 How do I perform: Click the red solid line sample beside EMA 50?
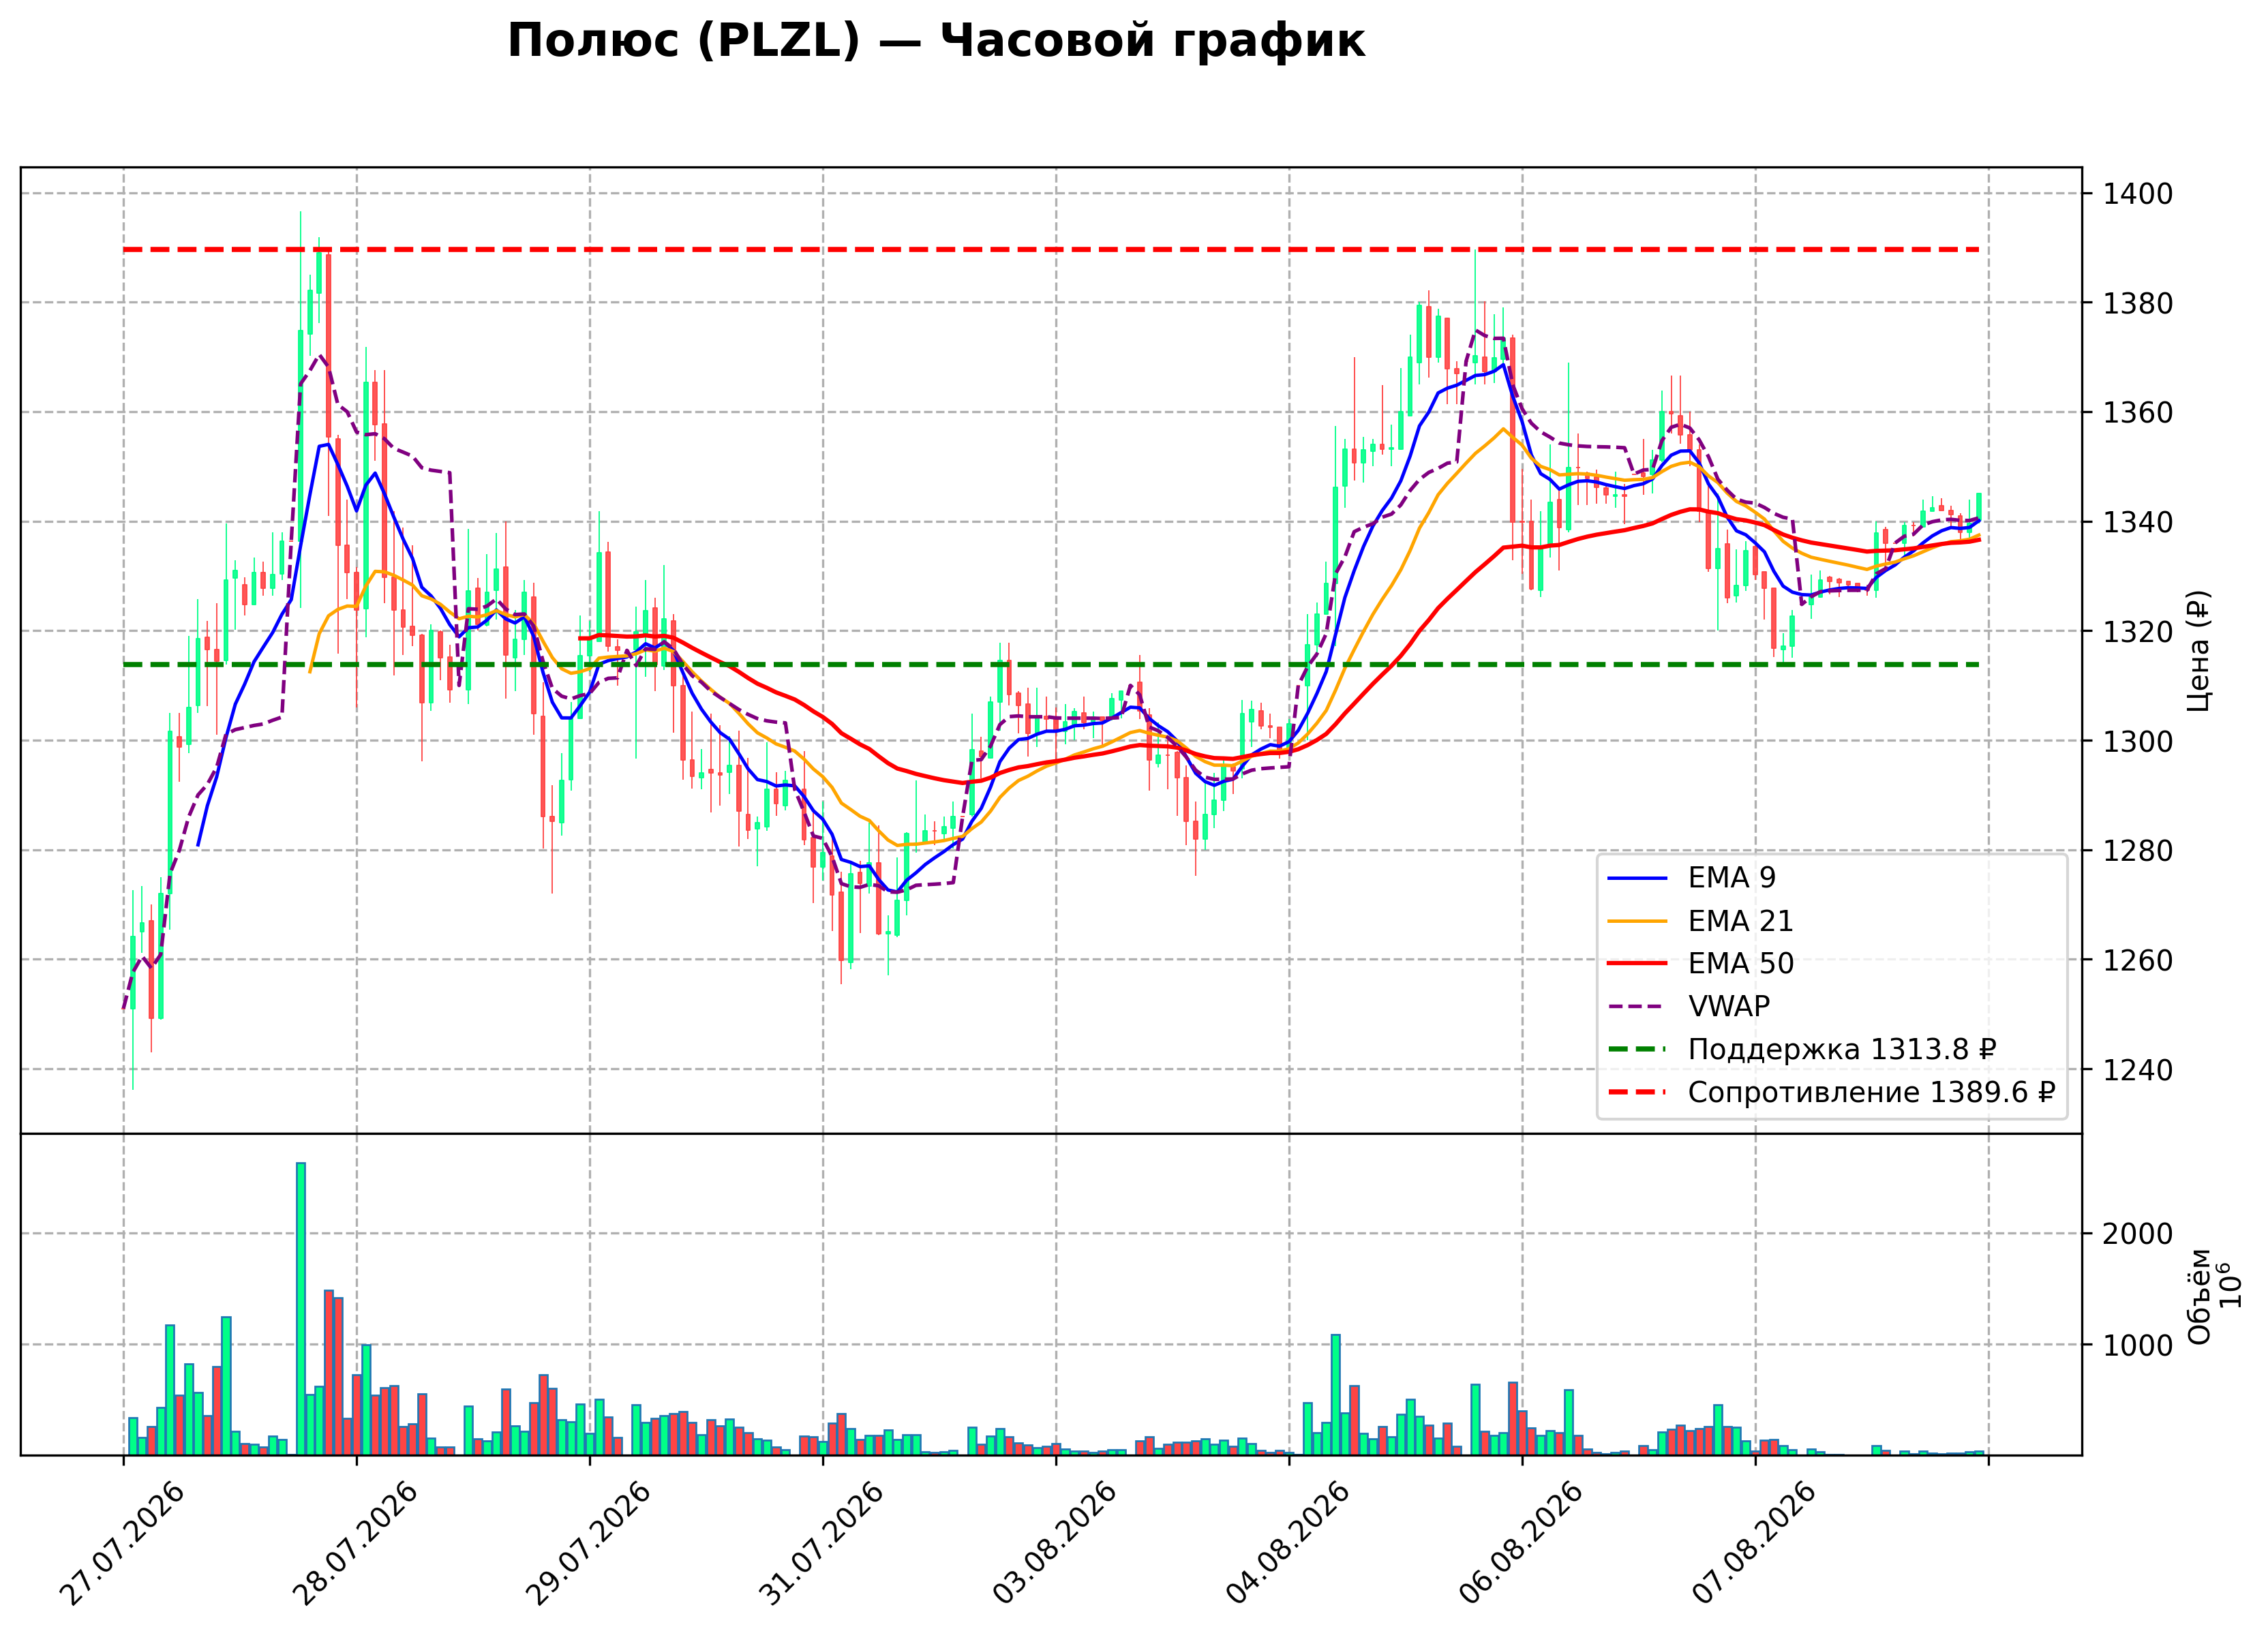[x=1638, y=964]
